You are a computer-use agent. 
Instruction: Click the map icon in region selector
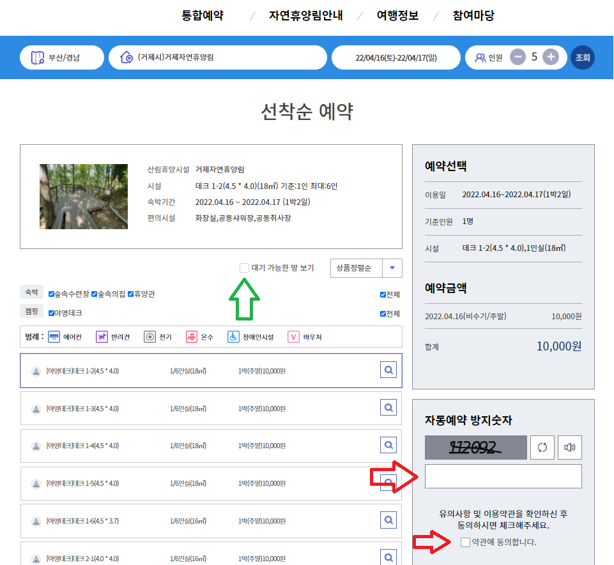(x=38, y=57)
